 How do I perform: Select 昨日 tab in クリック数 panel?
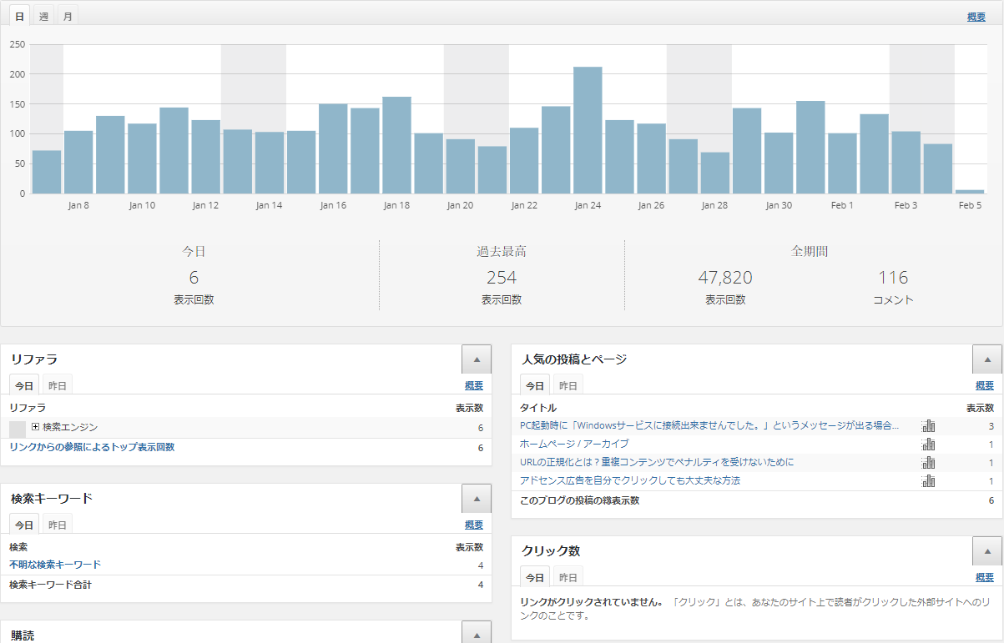click(568, 577)
